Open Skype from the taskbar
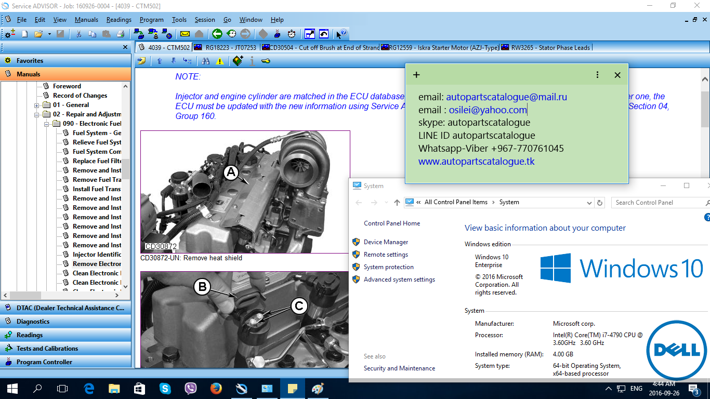Image resolution: width=710 pixels, height=399 pixels. (165, 388)
